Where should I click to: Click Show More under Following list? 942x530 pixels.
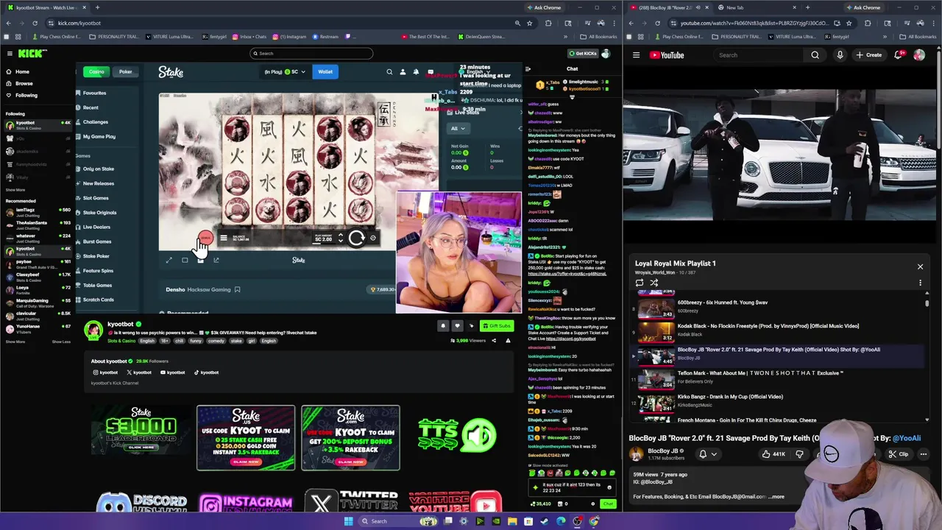coord(15,190)
